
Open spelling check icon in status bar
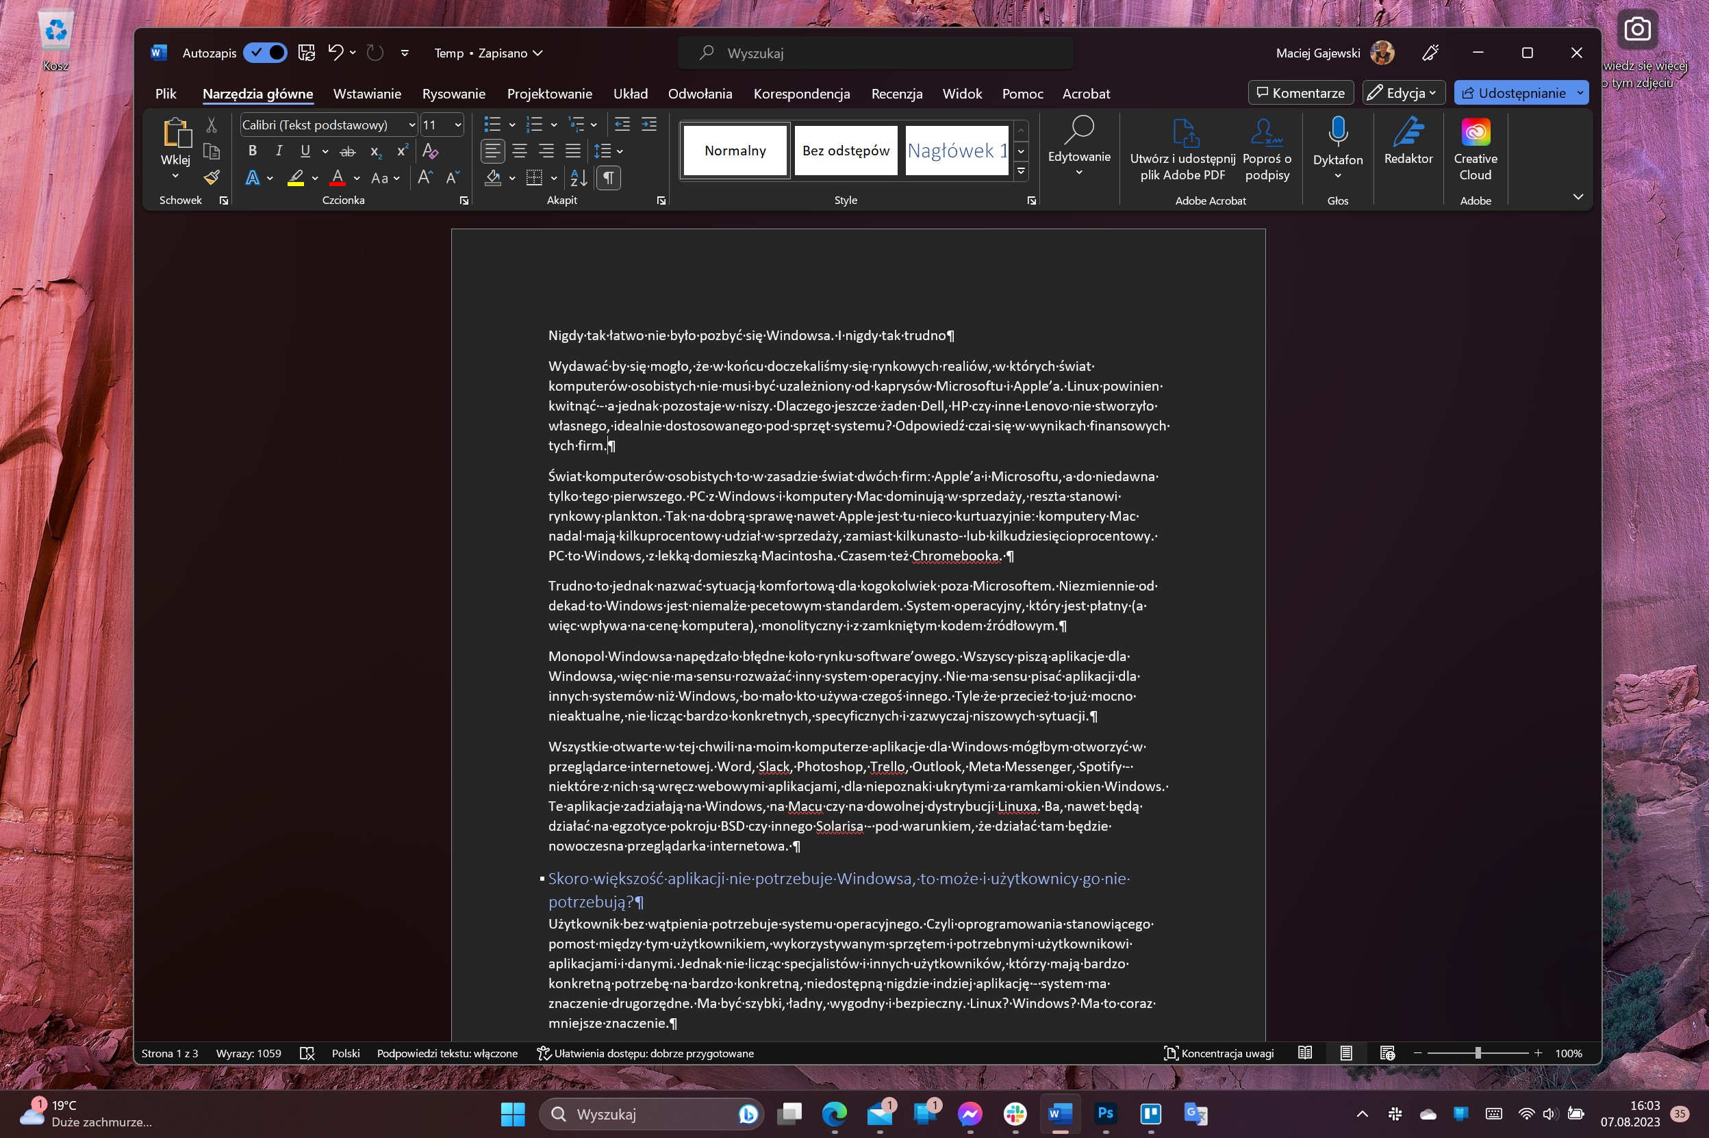(x=307, y=1053)
